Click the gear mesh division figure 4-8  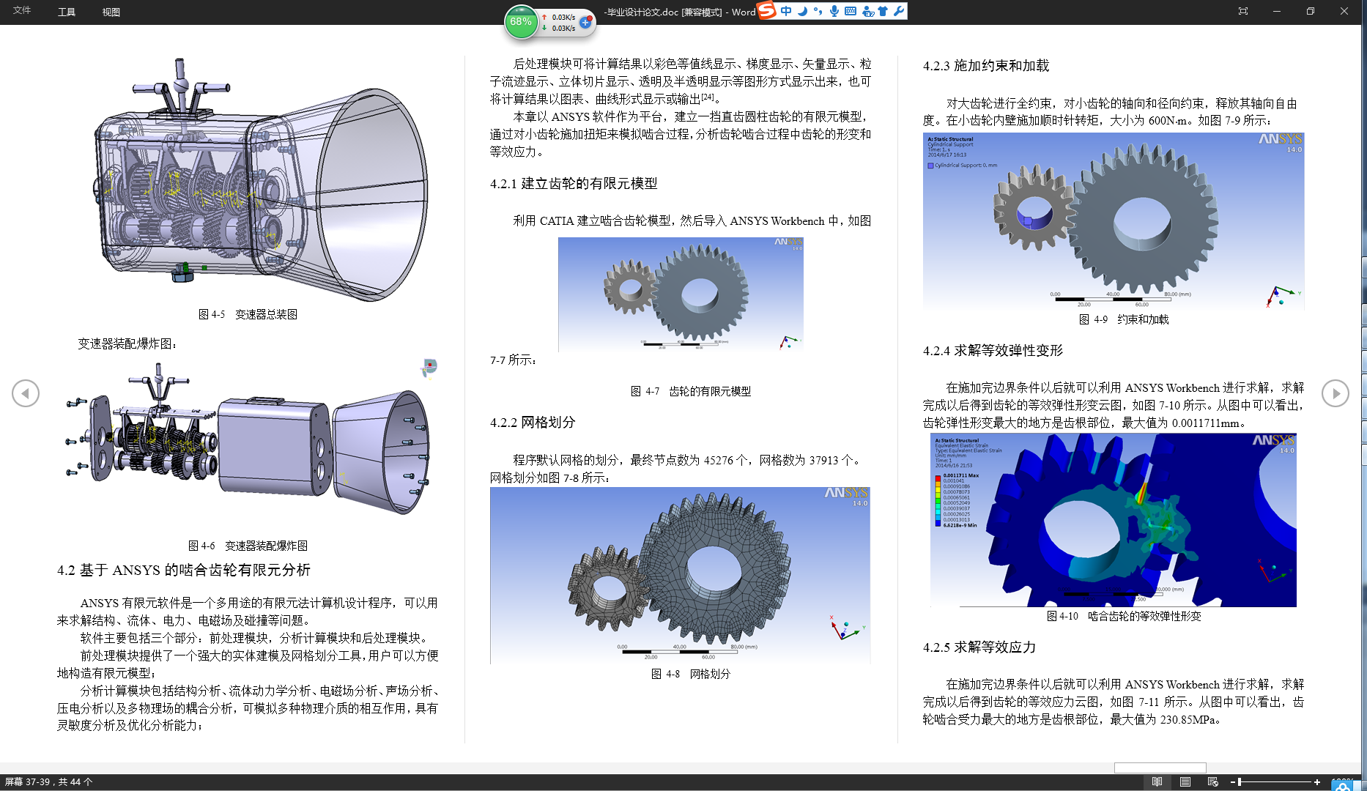click(x=680, y=576)
